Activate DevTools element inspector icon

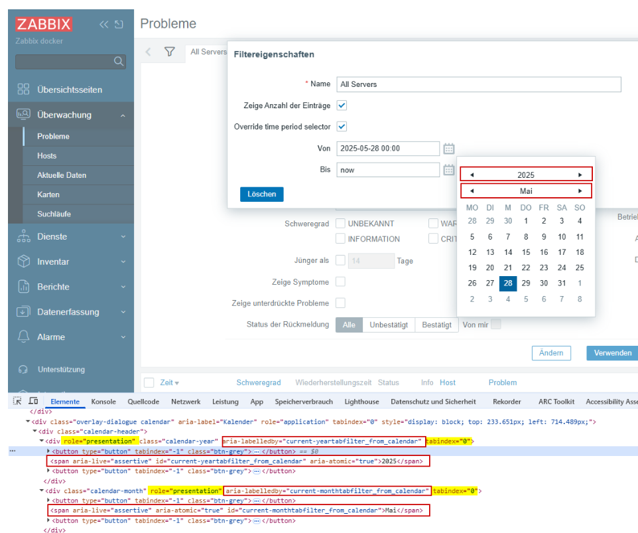tap(17, 401)
